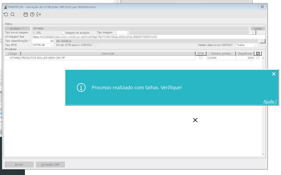Click the message Processo realizado com falhas

(137, 88)
